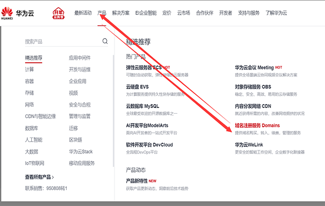This screenshot has width=325, height=206.
Task: Select the 管理与监管 category
Action: (x=80, y=116)
